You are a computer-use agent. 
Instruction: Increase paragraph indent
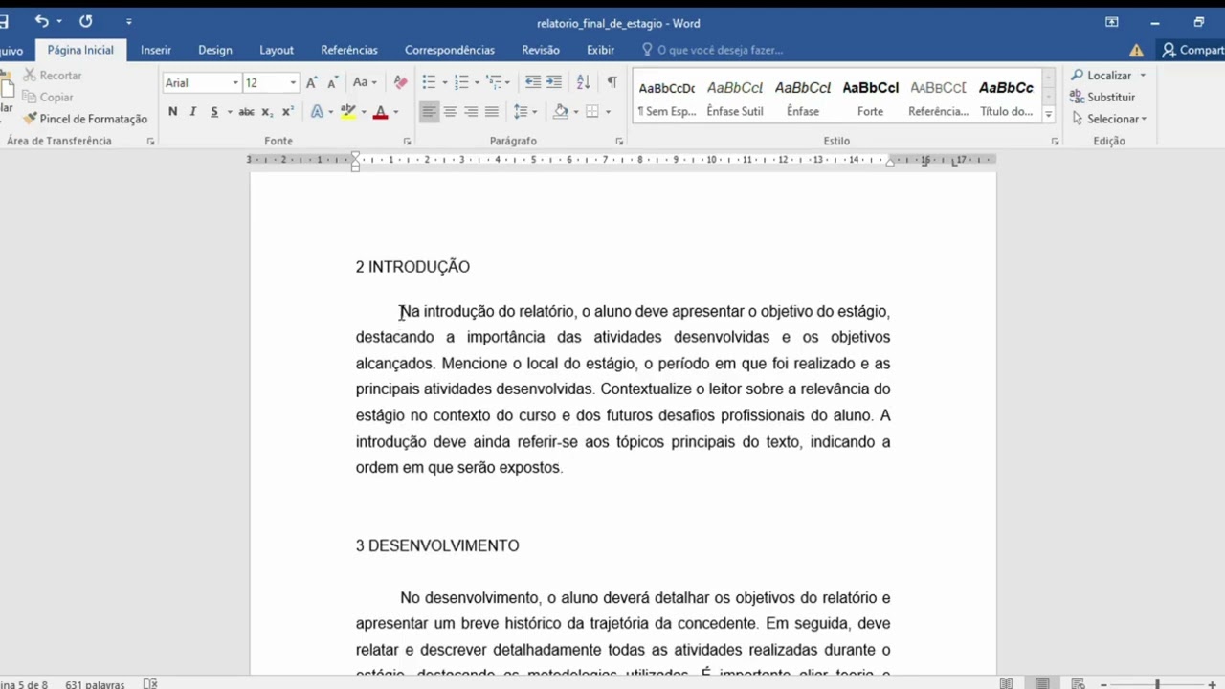coord(554,82)
